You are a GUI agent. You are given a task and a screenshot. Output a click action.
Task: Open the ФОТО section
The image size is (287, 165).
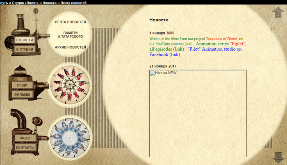point(25,138)
